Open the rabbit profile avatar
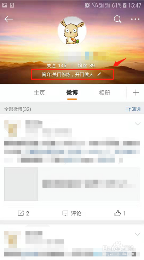144x260 pixels. coord(72,31)
